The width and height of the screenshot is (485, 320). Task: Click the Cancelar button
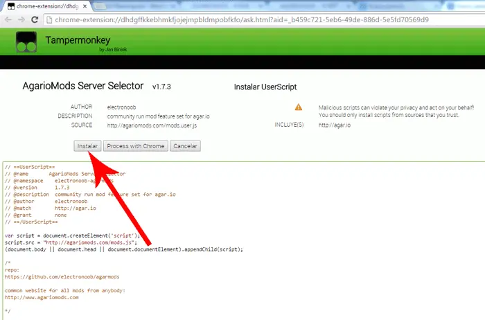pyautogui.click(x=185, y=146)
